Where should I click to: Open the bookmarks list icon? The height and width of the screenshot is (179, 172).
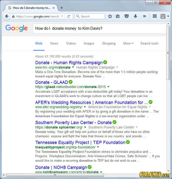point(118,17)
